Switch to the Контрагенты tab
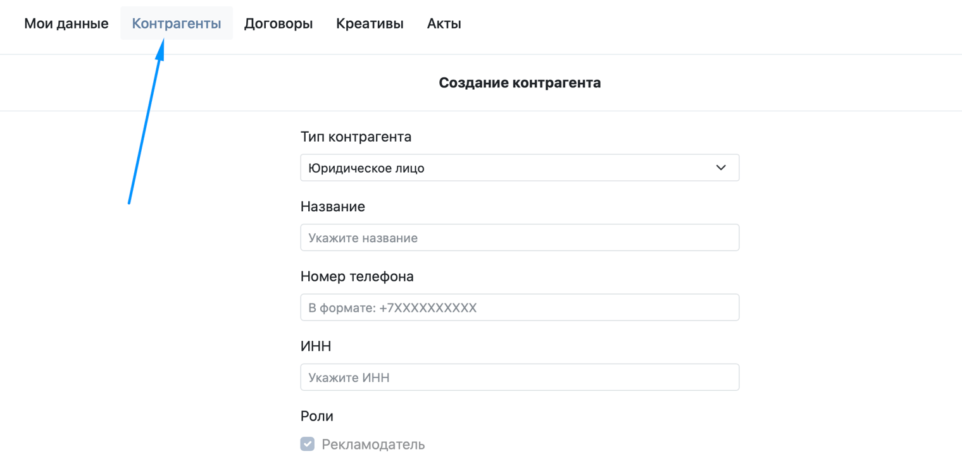This screenshot has width=962, height=466. tap(177, 24)
